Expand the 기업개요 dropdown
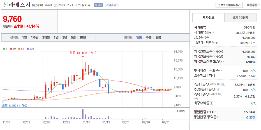Viewport: 261px width, 130px height. (x=112, y=5)
